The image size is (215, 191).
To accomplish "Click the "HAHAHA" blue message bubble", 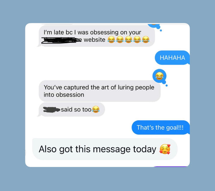I will [172, 58].
